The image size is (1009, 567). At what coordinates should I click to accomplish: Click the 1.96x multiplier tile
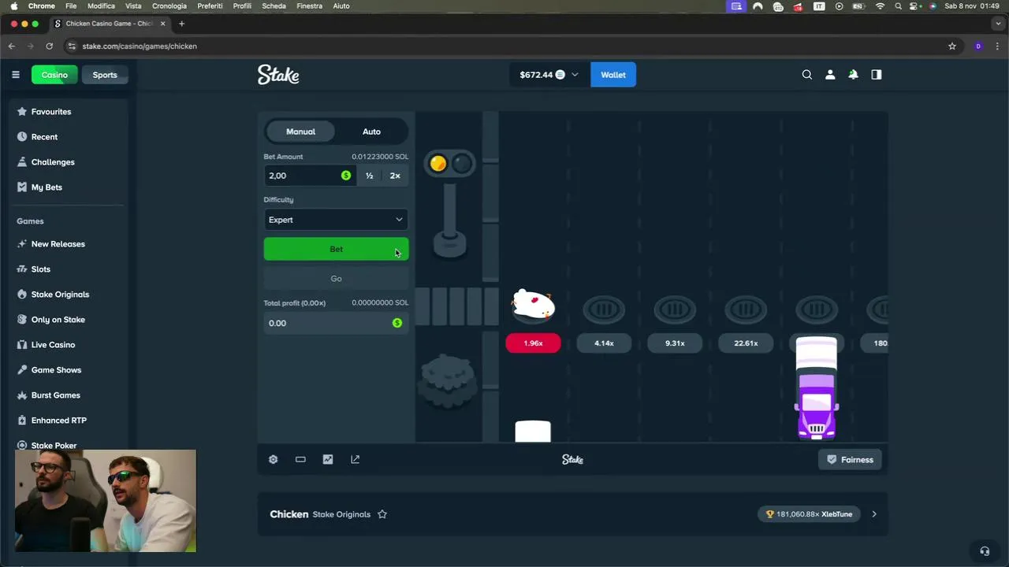[x=533, y=343]
